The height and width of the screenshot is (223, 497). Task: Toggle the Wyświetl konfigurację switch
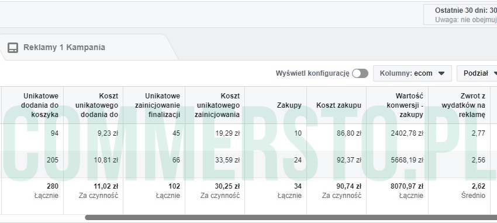tap(360, 73)
